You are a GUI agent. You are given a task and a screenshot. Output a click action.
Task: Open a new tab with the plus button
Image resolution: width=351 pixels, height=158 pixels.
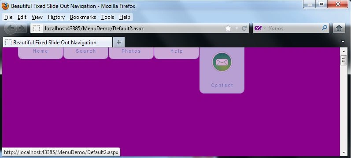click(x=119, y=42)
